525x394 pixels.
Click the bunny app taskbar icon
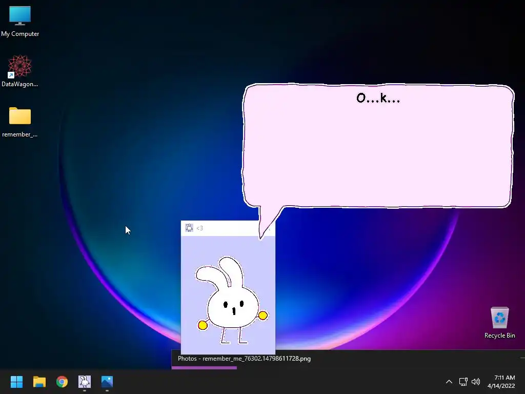pos(85,382)
